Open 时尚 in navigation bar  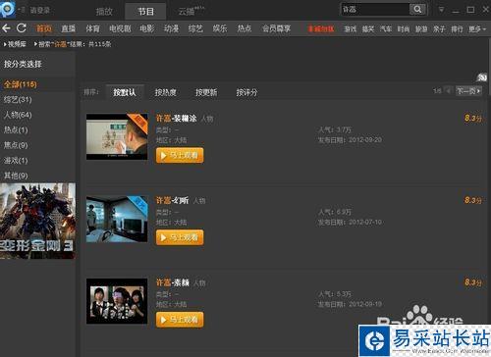click(x=404, y=29)
